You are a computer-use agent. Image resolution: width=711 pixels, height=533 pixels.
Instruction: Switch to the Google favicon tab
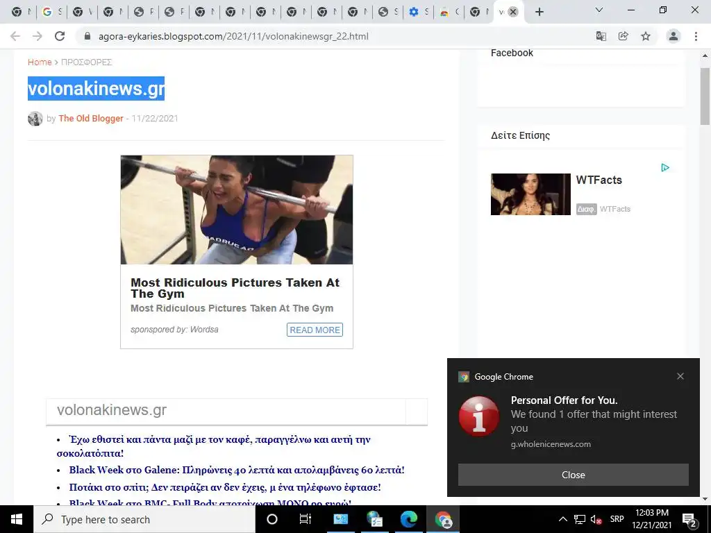51,12
